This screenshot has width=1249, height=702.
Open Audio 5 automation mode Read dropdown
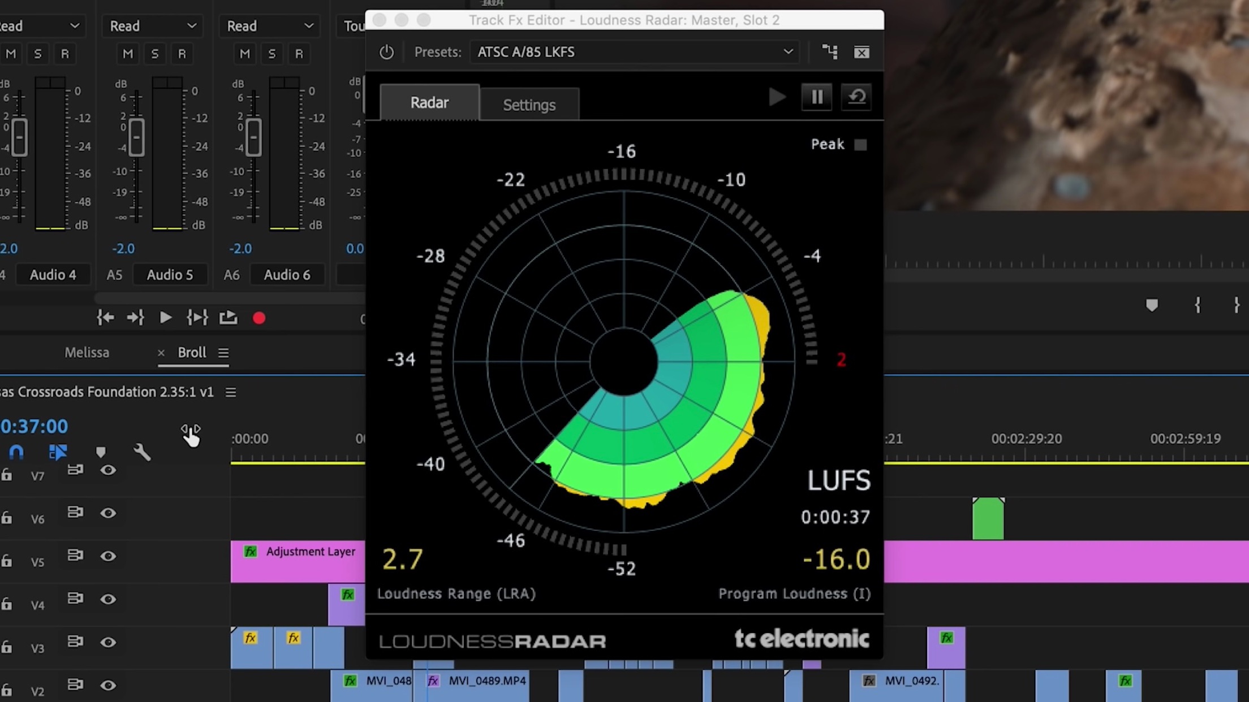click(152, 26)
